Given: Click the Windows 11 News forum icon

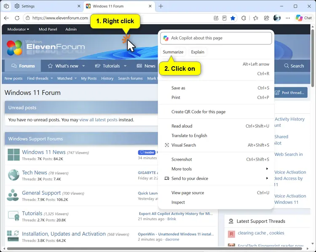Looking at the screenshot, I should pos(13,155).
